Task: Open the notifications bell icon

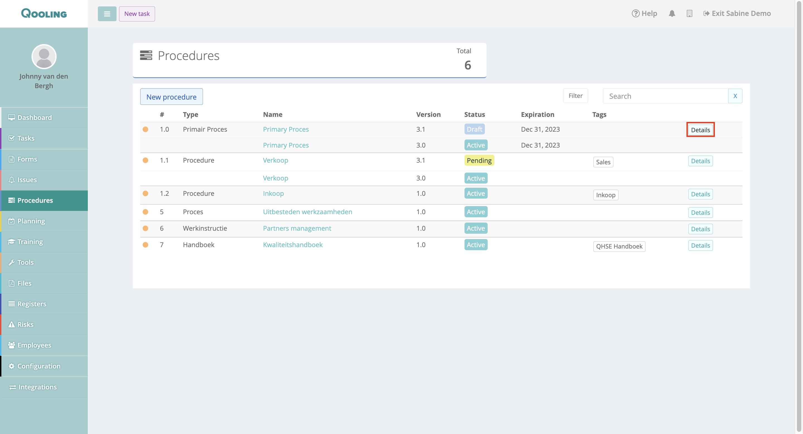Action: point(672,13)
